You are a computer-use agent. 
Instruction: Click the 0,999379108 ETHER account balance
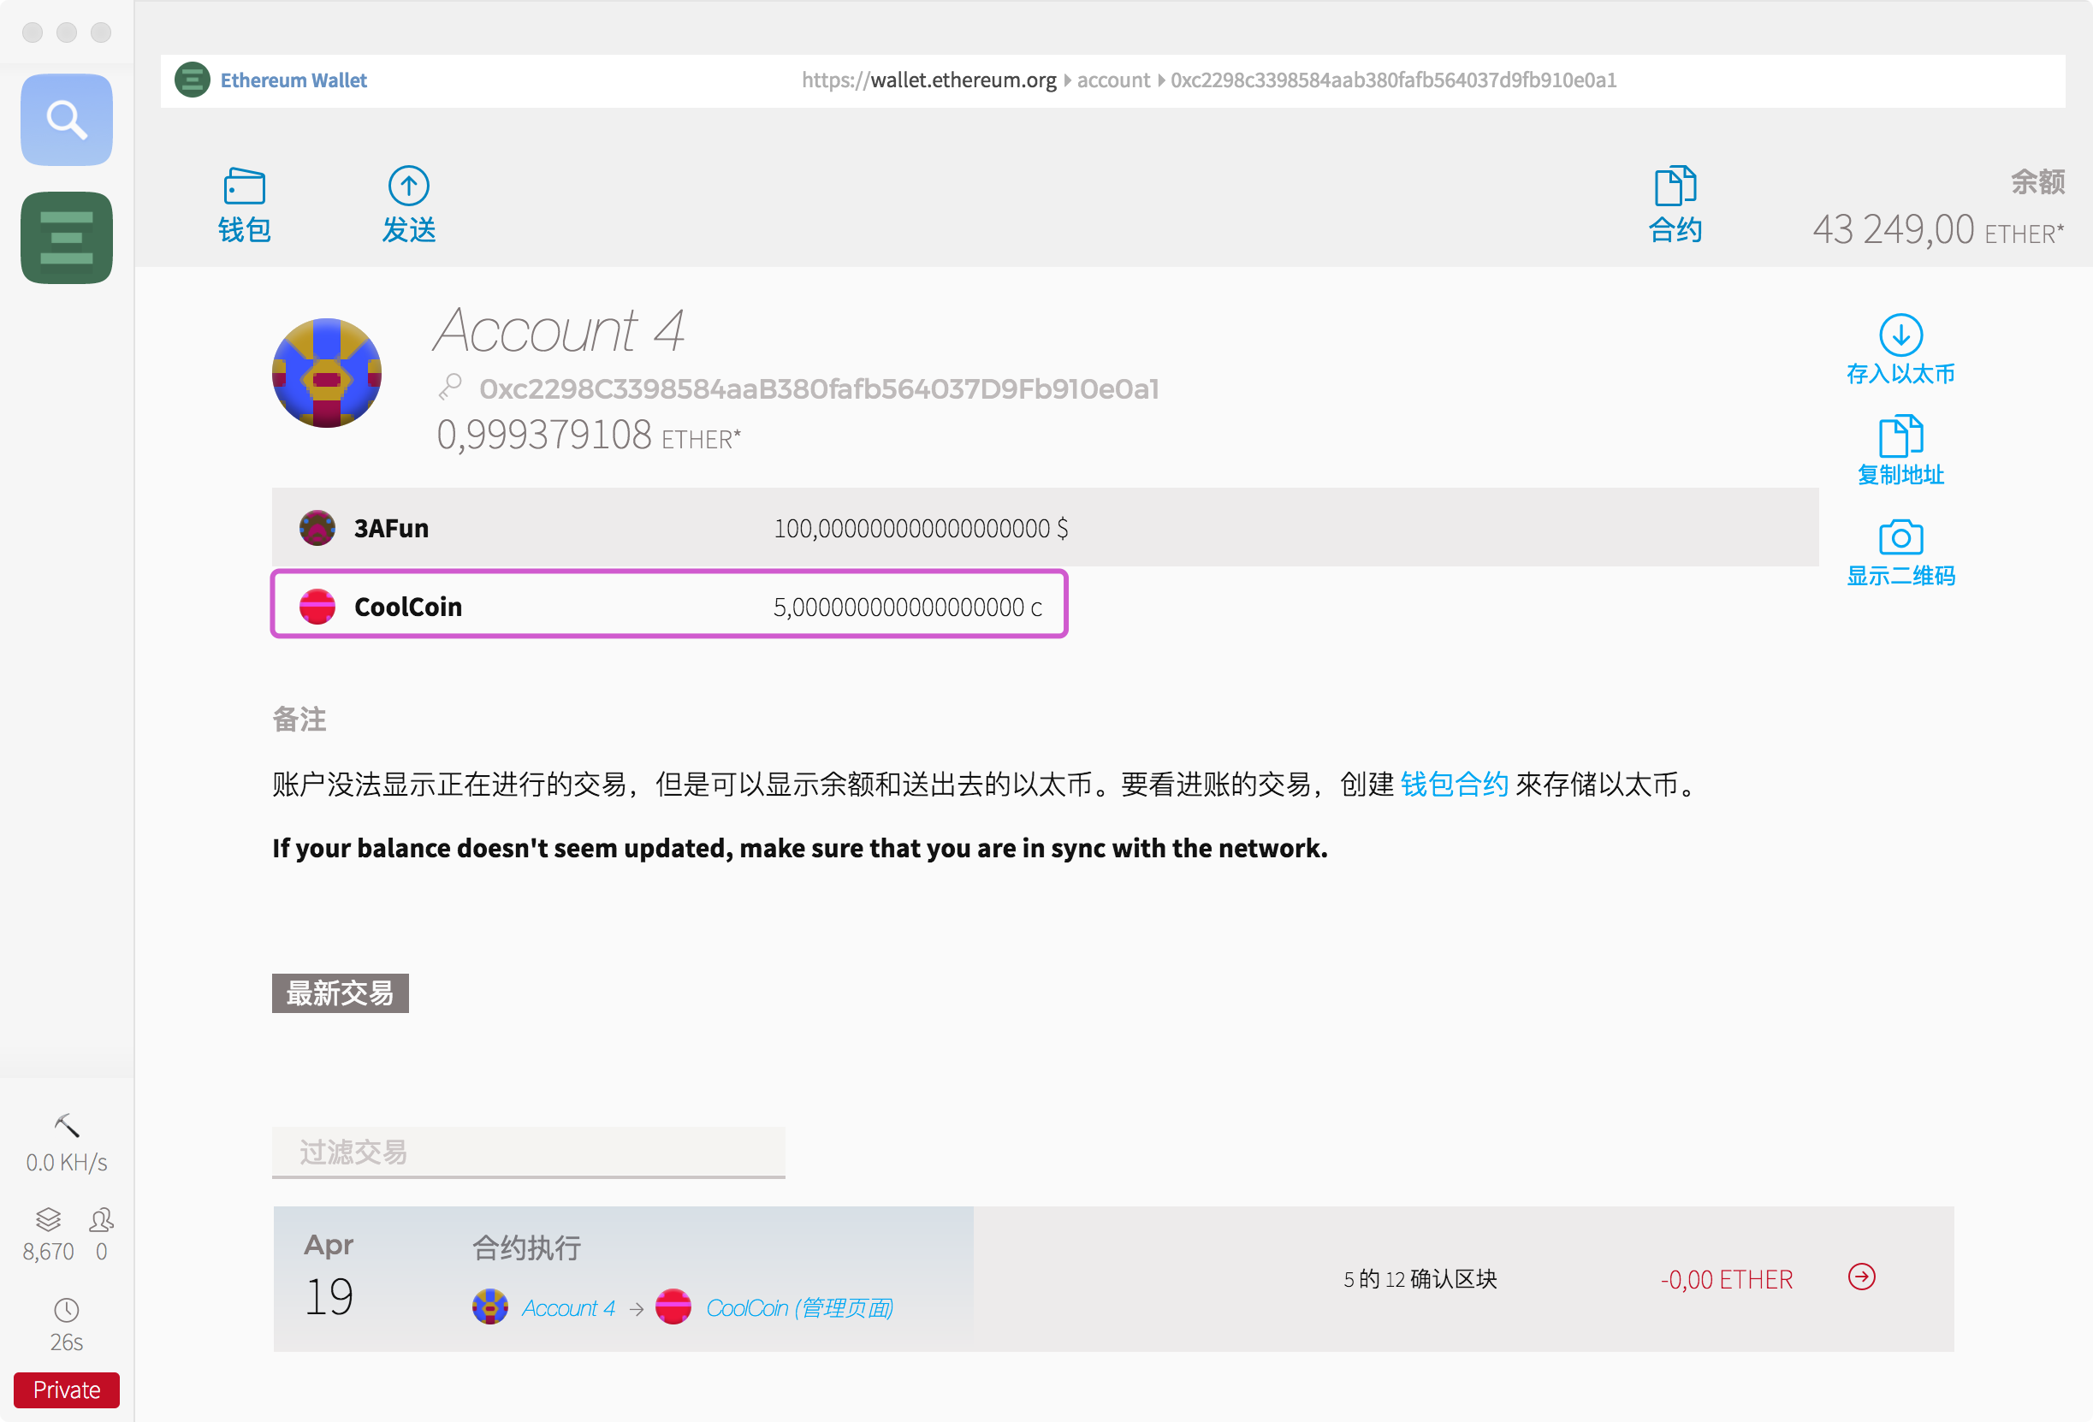pos(588,435)
